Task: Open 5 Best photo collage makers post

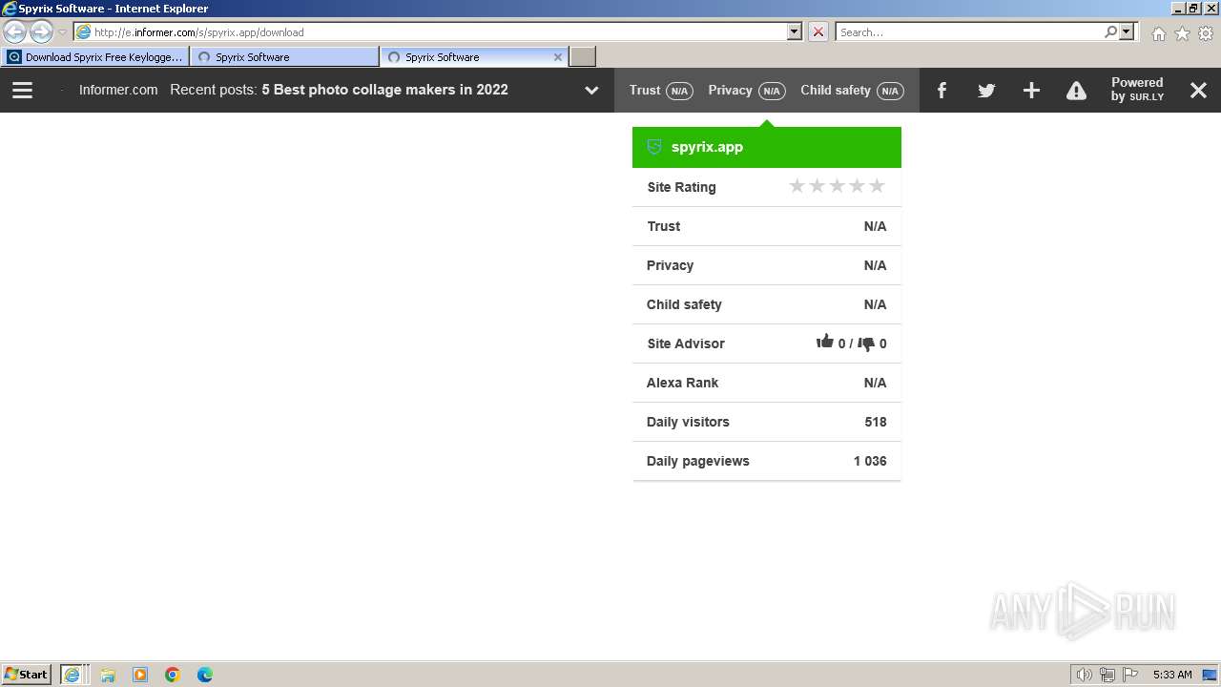Action: point(384,90)
